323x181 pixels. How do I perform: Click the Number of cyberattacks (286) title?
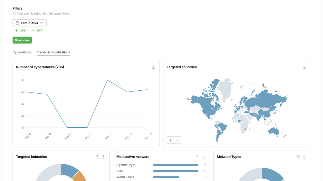pos(40,67)
